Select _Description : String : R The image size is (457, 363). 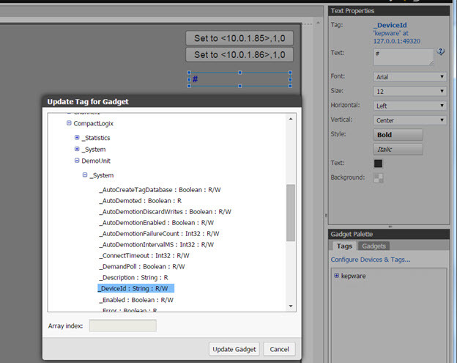(x=133, y=277)
